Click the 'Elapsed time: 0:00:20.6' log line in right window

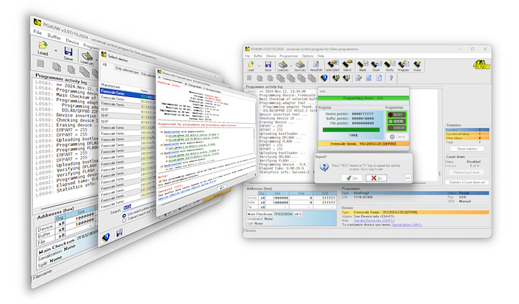point(281,168)
